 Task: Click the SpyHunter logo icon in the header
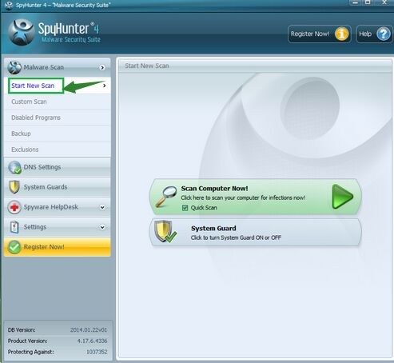pyautogui.click(x=22, y=32)
